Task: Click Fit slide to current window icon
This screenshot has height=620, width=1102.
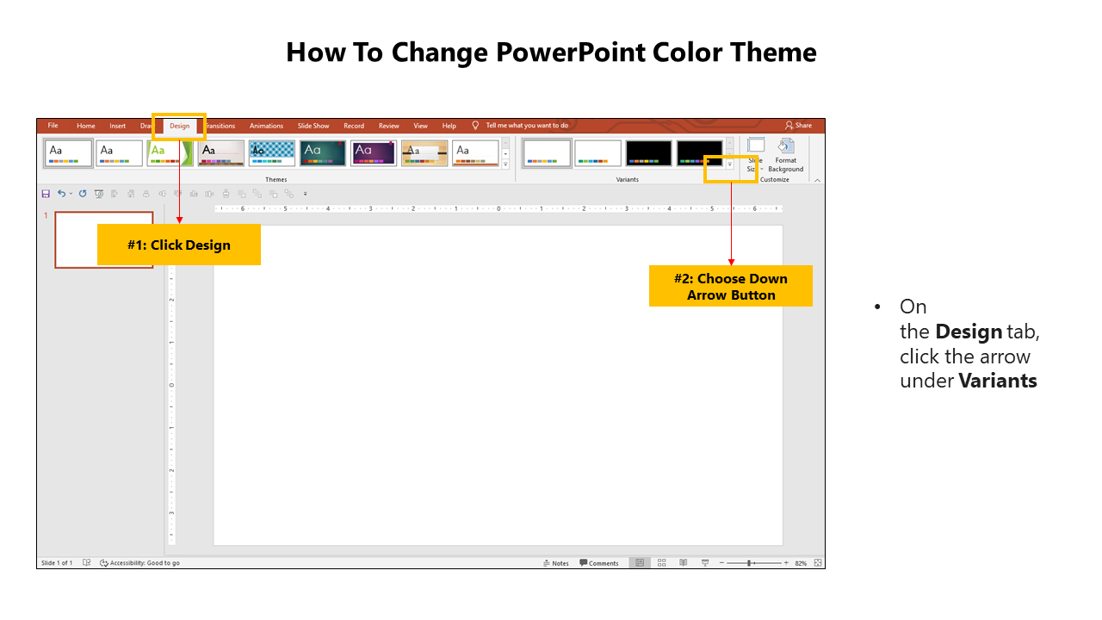Action: pos(818,563)
